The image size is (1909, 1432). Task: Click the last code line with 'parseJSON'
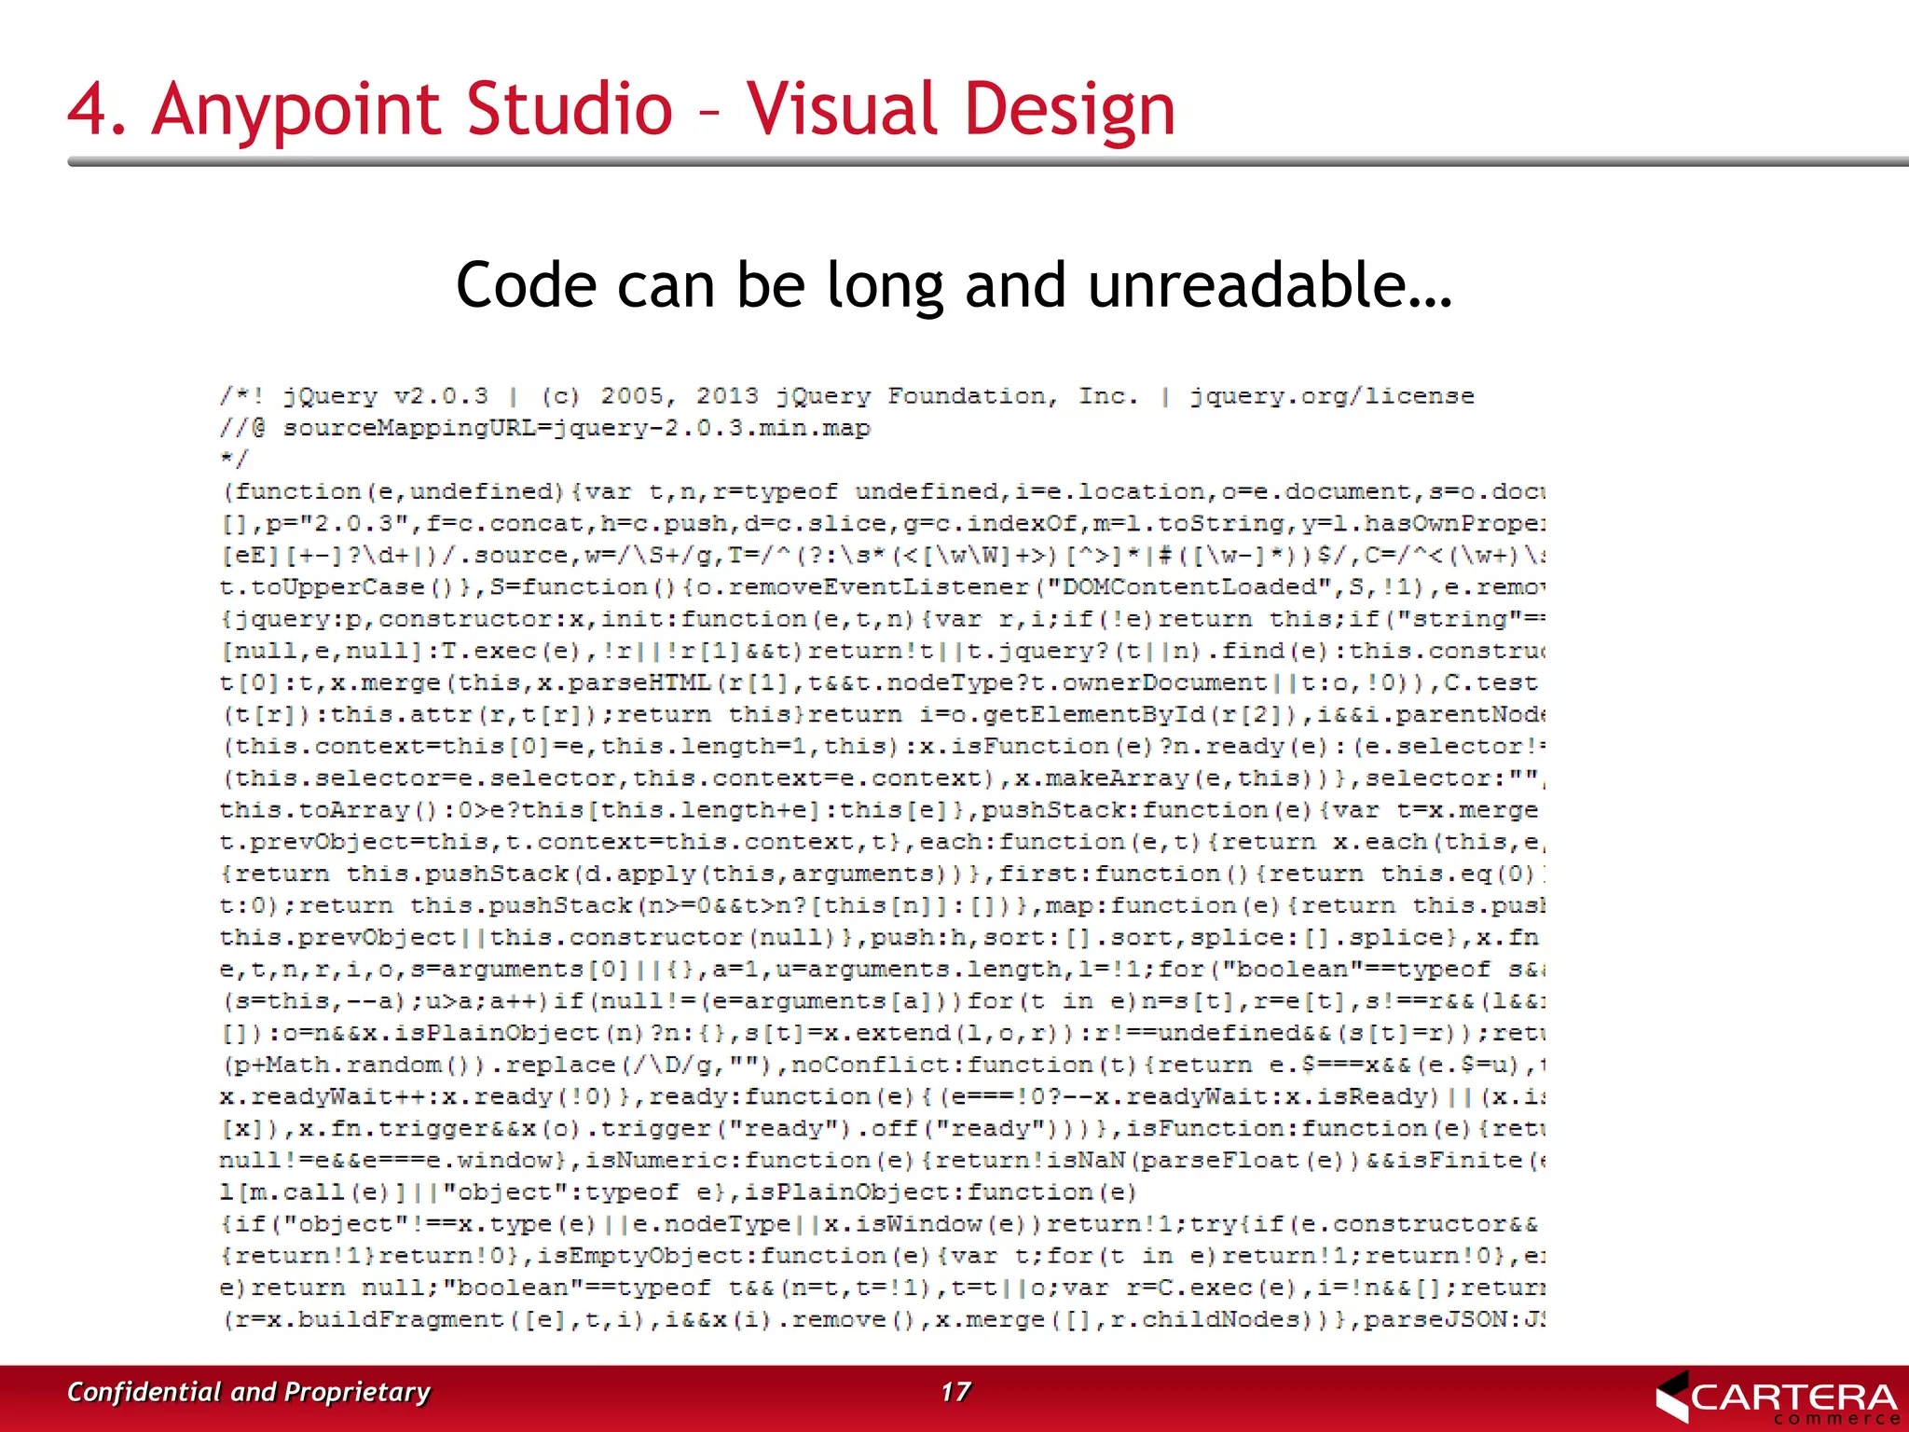click(x=883, y=1319)
